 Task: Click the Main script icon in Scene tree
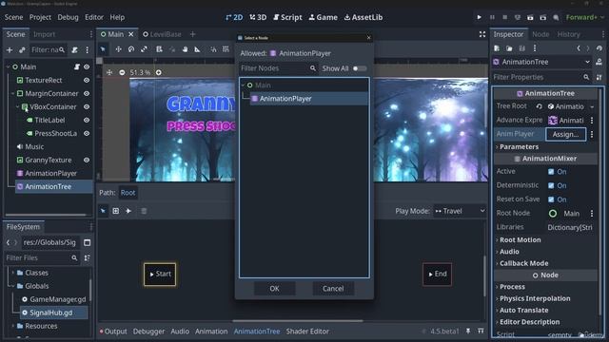tap(77, 67)
